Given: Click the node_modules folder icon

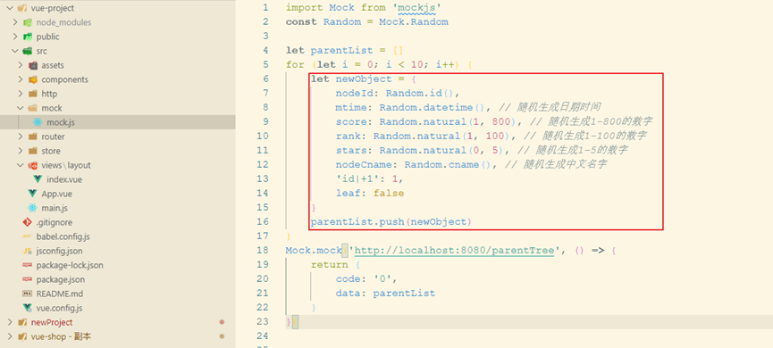Looking at the screenshot, I should (x=28, y=22).
